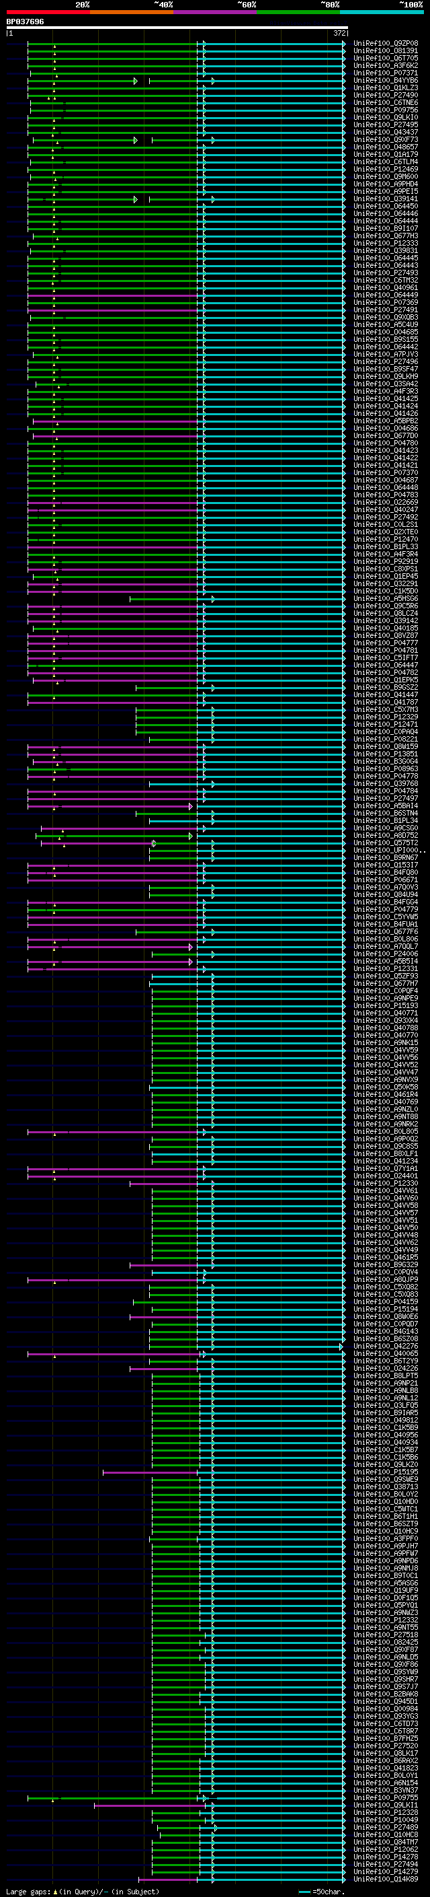Choose the UniRef100_Q84U94 entry
Image resolution: width=430 pixels, height=1897 pixels.
[386, 895]
